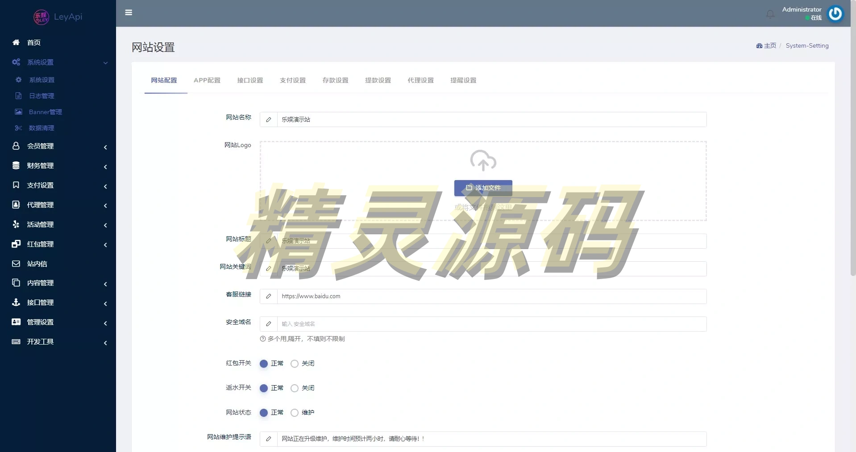The width and height of the screenshot is (856, 452).
Task: Click the copy icon beside 内容管理
Action: click(x=16, y=283)
